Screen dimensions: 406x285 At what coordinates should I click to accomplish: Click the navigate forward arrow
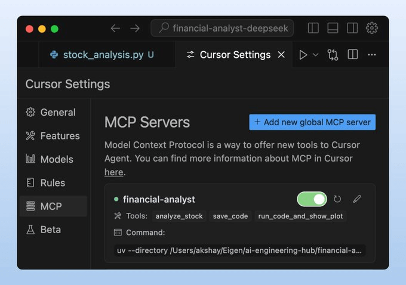pos(135,28)
